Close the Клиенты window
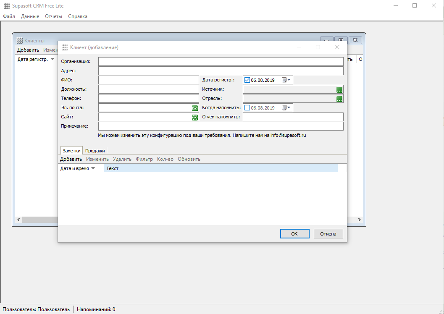 tap(355, 40)
